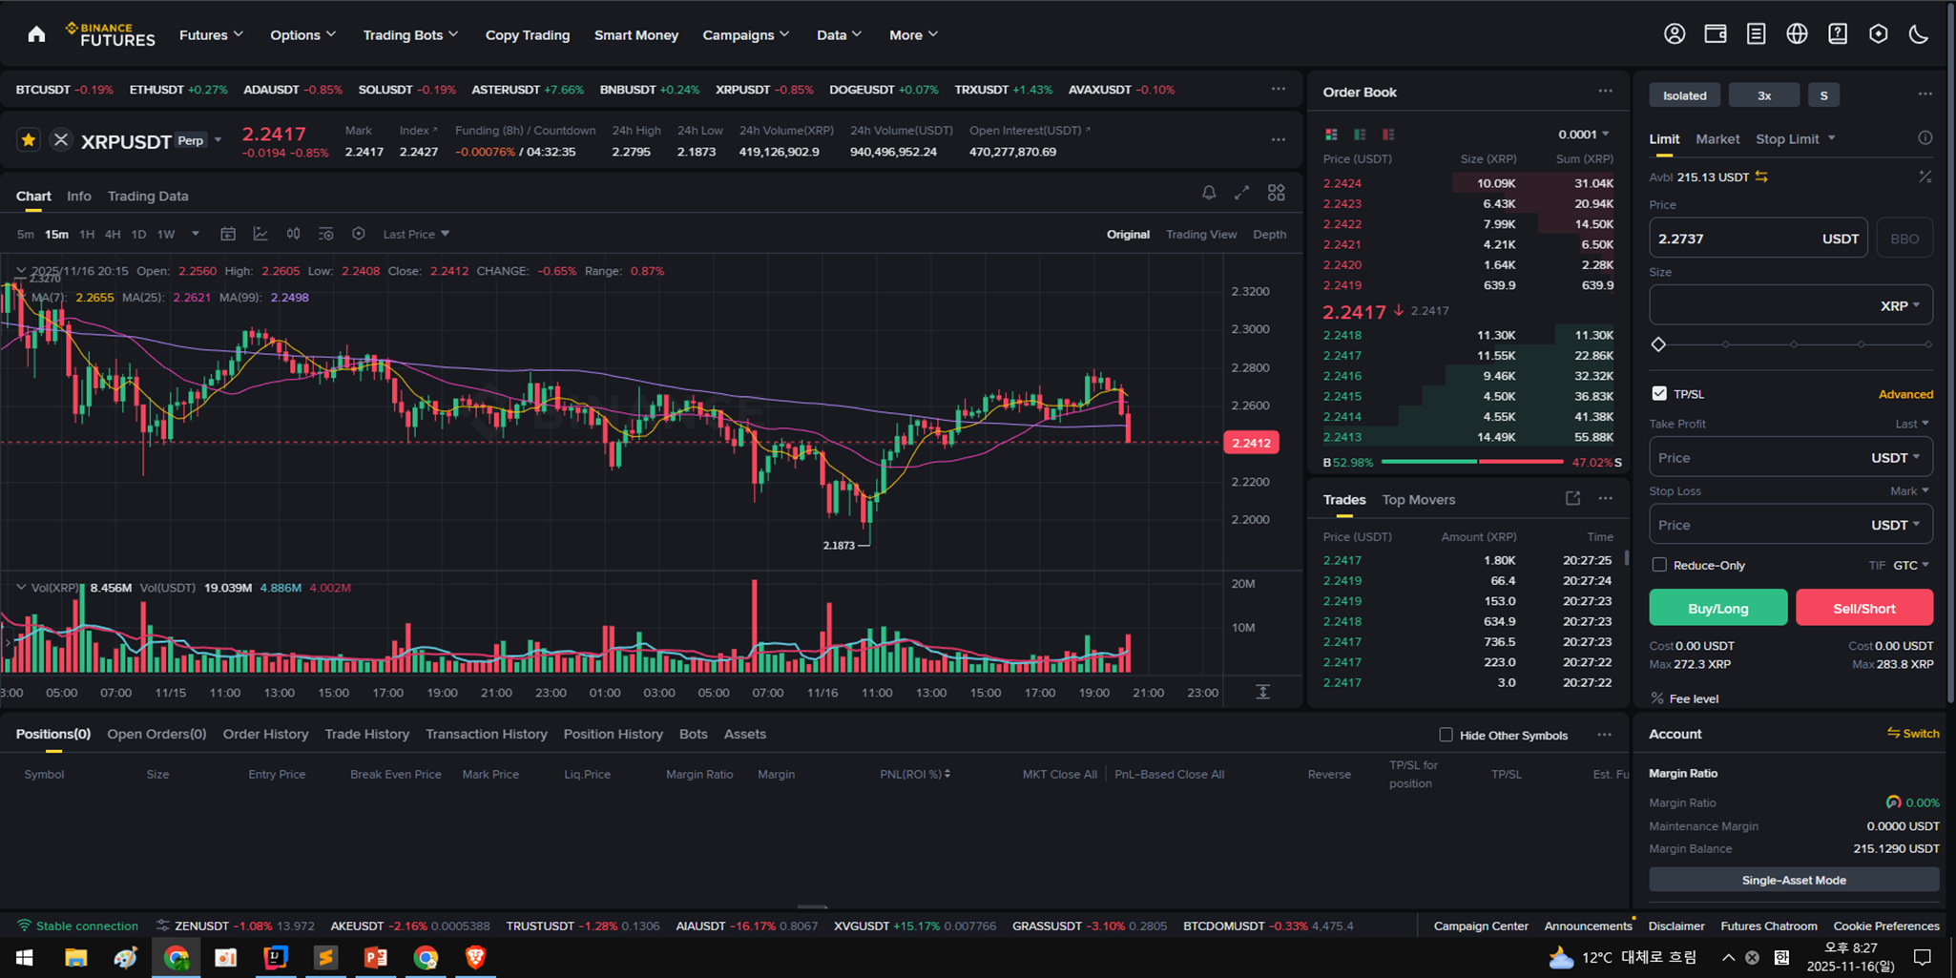Open the language globe icon
This screenshot has width=1956, height=978.
(x=1797, y=34)
